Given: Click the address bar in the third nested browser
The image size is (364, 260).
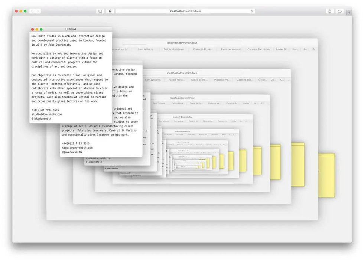Looking at the screenshot, I should pyautogui.click(x=182, y=98).
